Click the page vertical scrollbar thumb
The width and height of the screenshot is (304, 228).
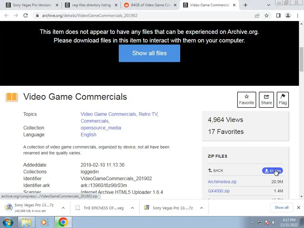pos(302,59)
